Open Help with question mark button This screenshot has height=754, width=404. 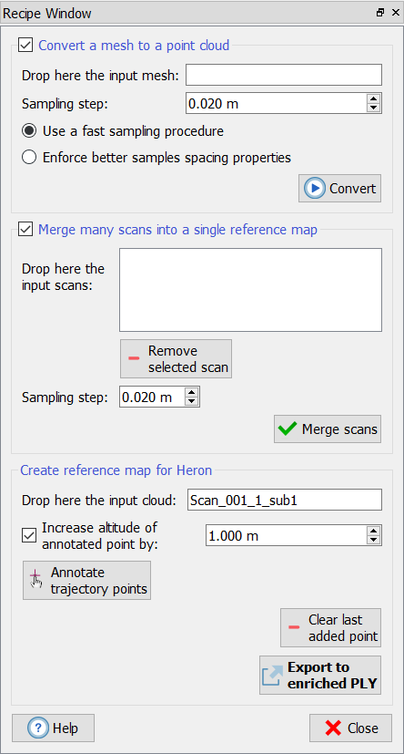(54, 728)
